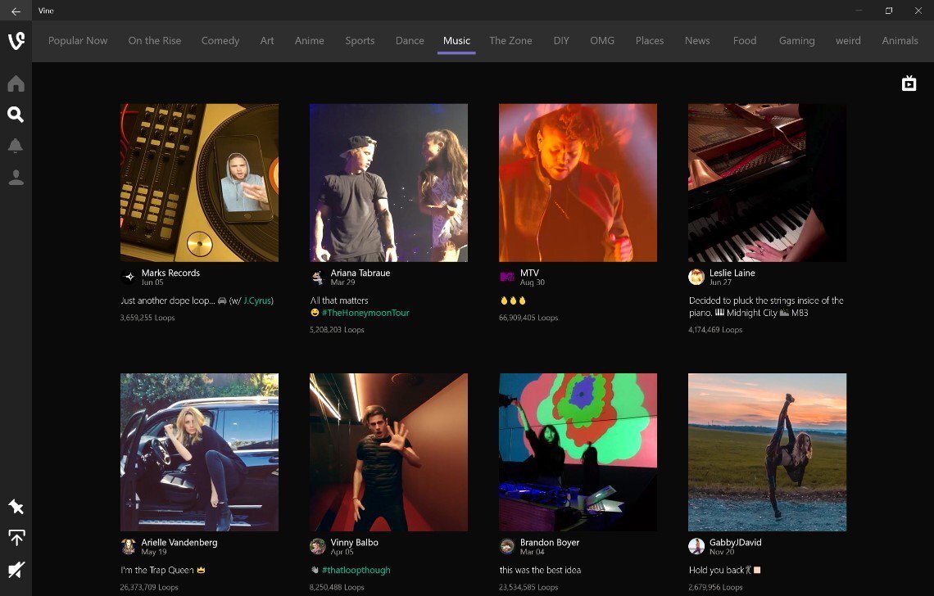Open the Search/Explore icon in sidebar
This screenshot has width=934, height=596.
(x=16, y=115)
